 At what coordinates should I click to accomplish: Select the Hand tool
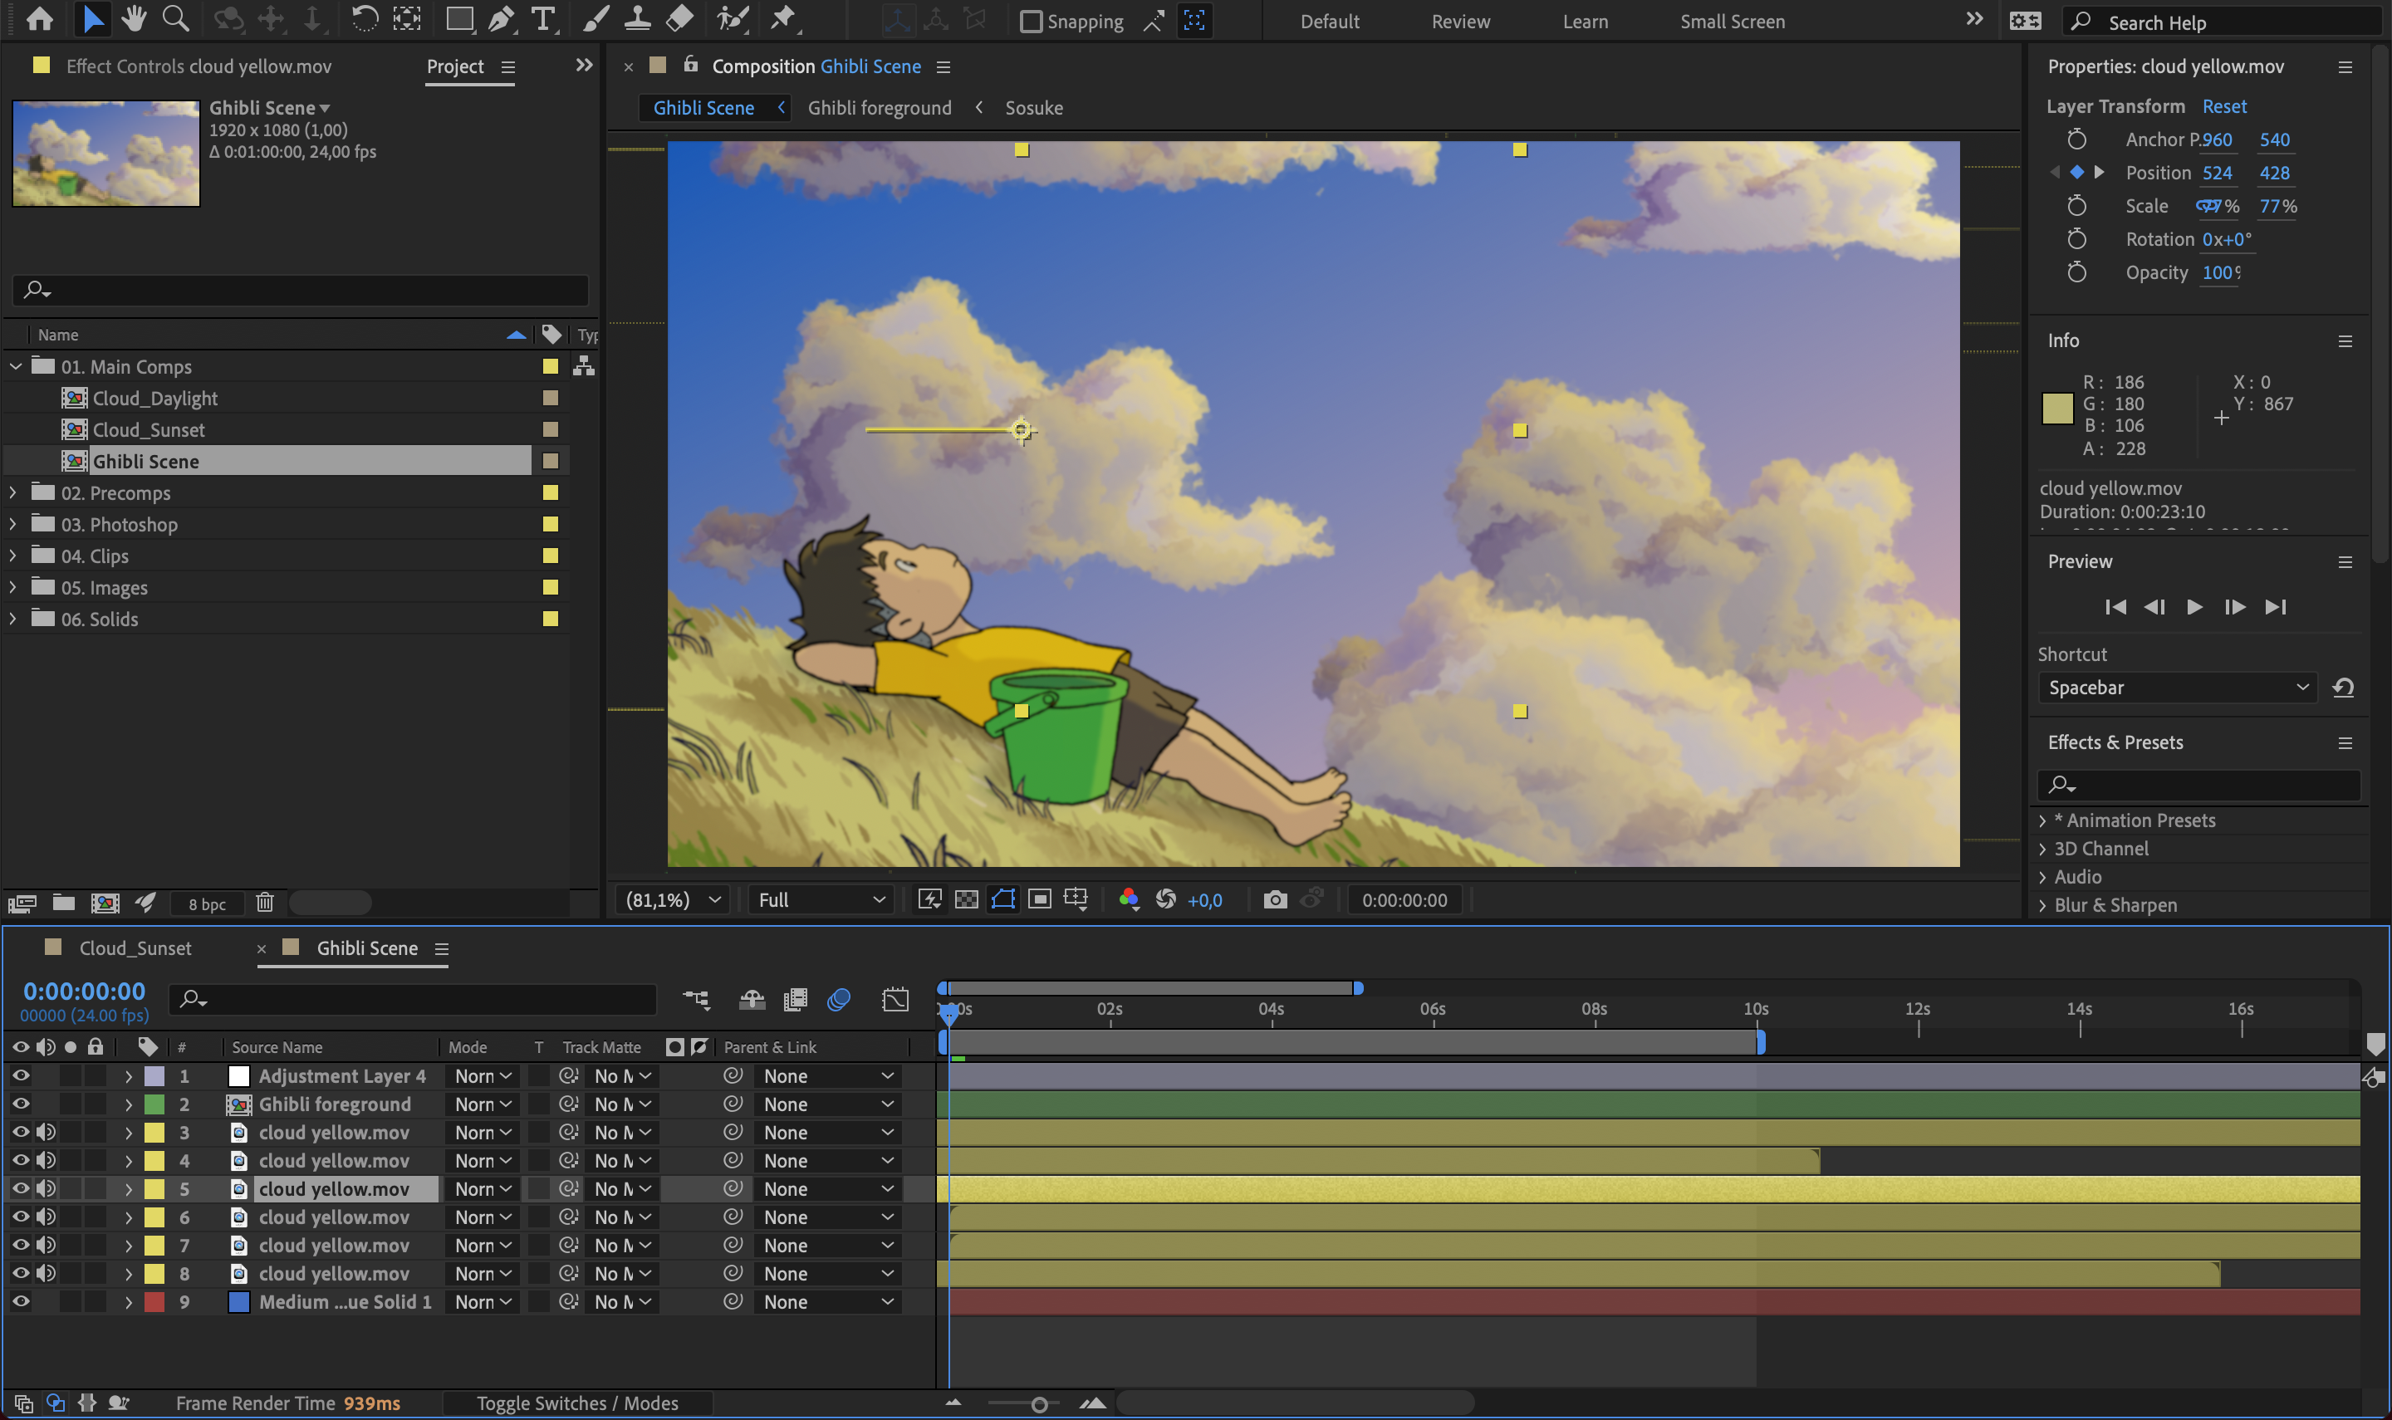134,19
